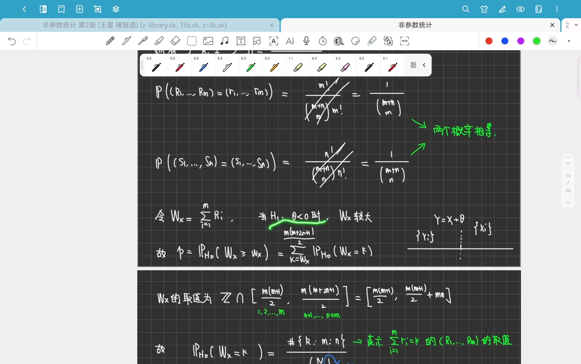
Task: Select the text box tool
Action: pos(241,41)
